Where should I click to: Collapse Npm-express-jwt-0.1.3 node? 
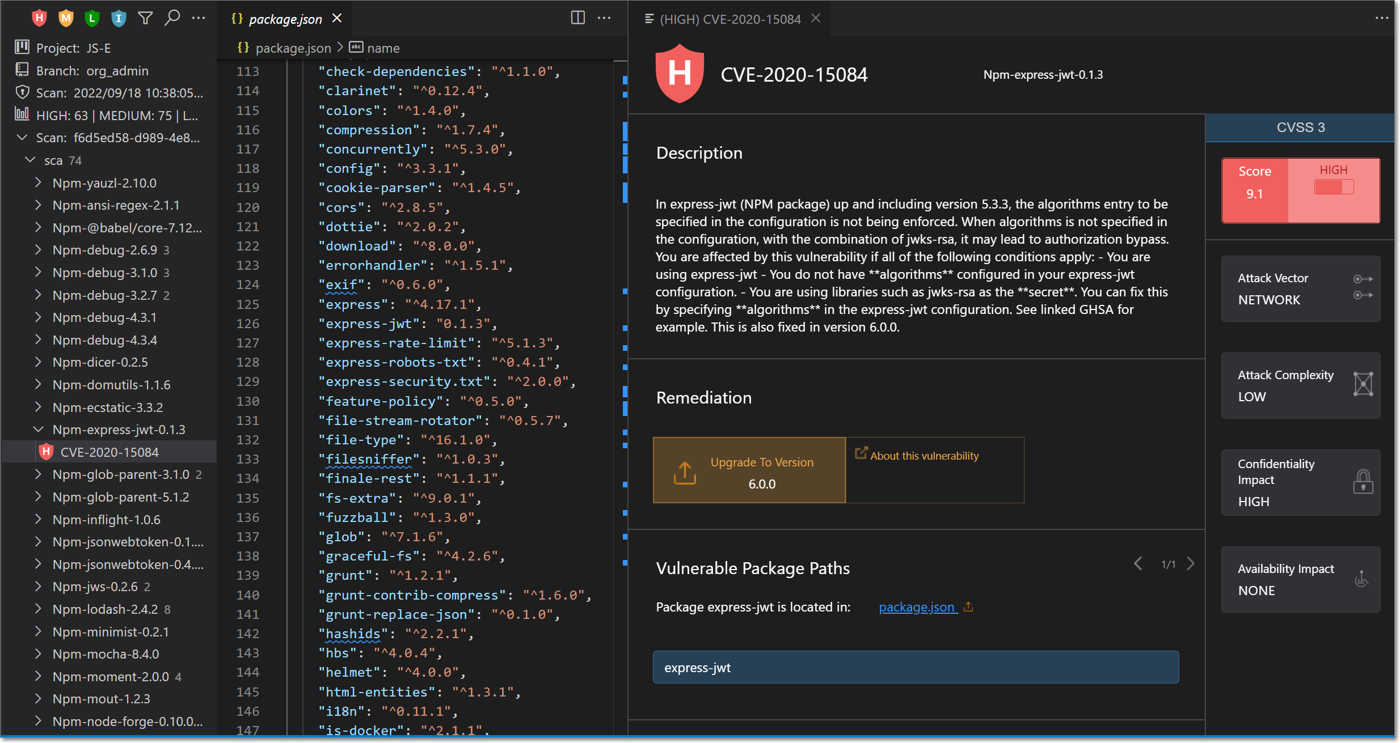(38, 429)
